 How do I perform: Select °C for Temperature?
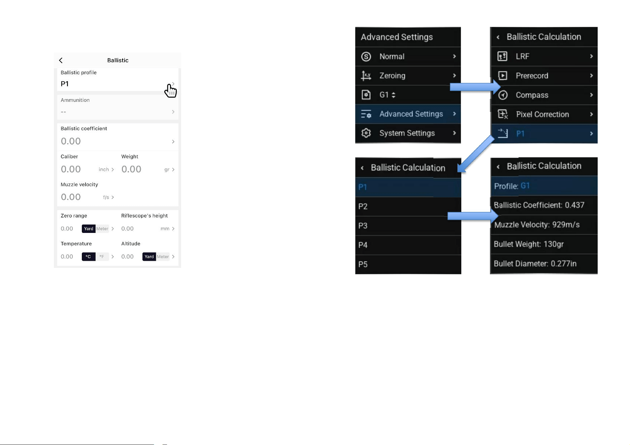coord(89,256)
